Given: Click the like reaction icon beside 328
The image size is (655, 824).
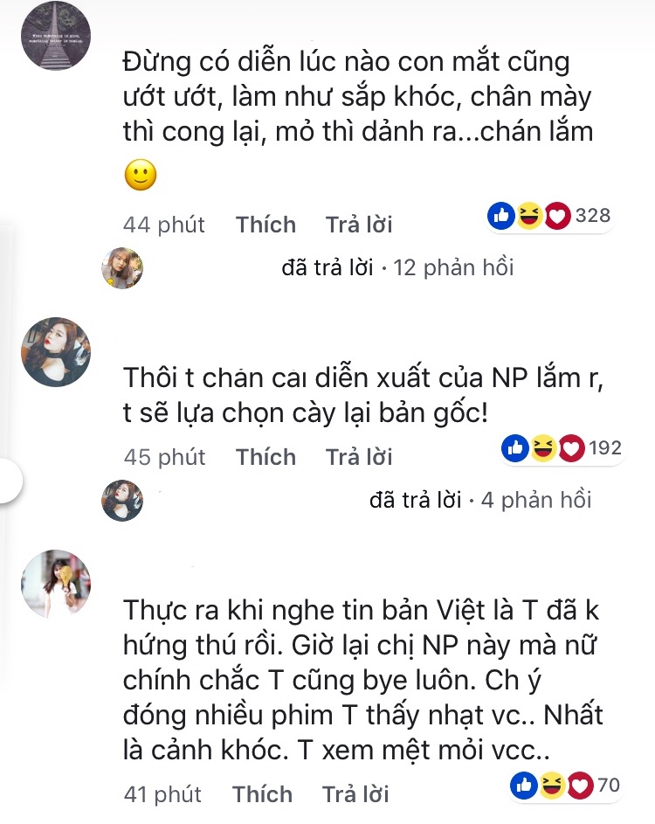Looking at the screenshot, I should [x=501, y=216].
